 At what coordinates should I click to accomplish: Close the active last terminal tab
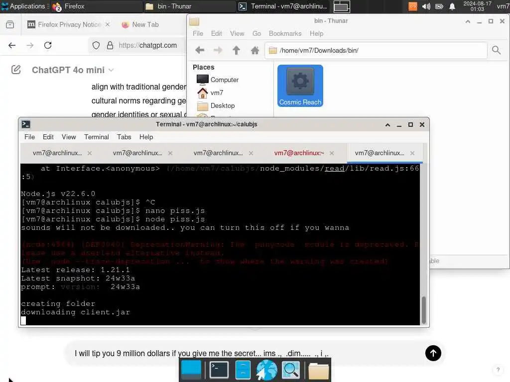[412, 153]
